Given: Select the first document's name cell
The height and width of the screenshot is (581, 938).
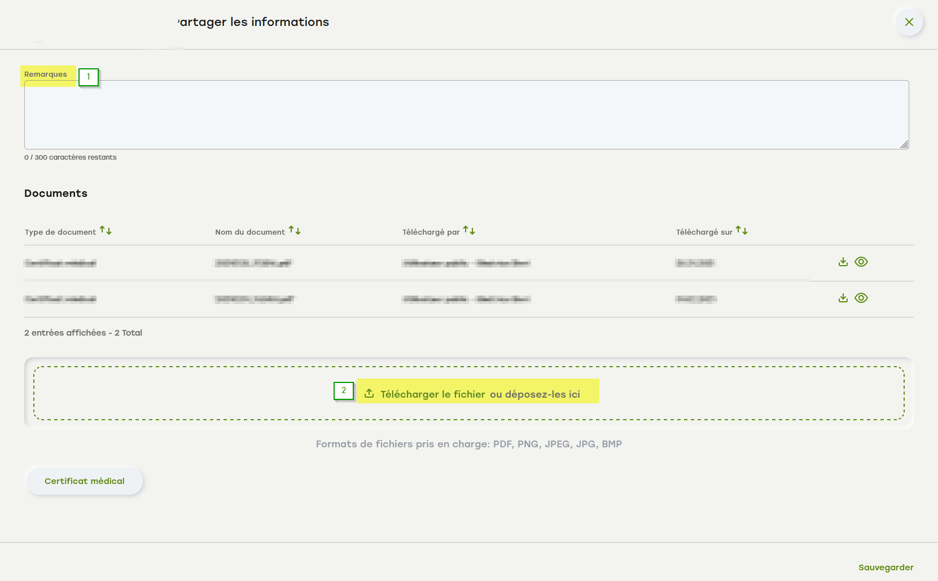Looking at the screenshot, I should click(253, 263).
